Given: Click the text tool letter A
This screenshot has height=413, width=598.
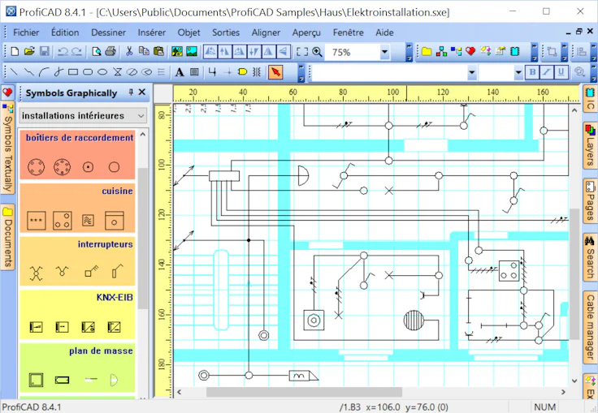Looking at the screenshot, I should [x=180, y=72].
